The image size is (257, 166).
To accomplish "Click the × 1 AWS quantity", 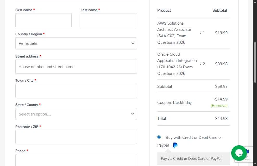I will click(x=202, y=33).
